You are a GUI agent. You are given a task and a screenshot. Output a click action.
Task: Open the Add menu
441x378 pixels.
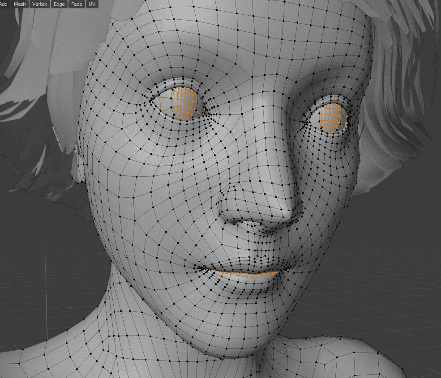point(4,4)
